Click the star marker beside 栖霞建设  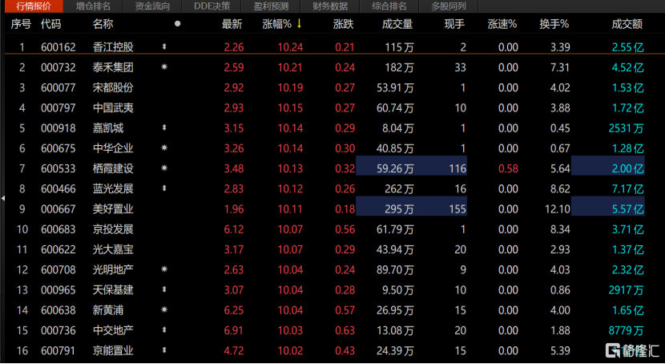164,168
